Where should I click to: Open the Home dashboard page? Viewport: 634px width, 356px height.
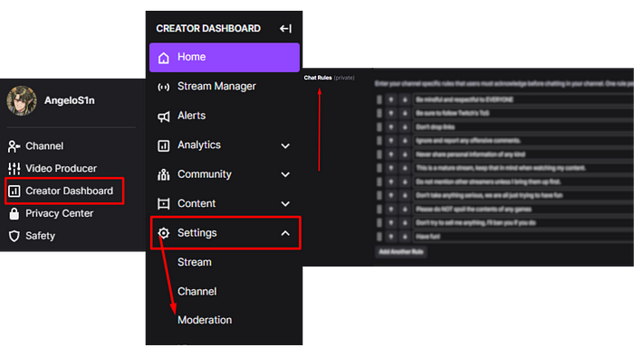point(225,58)
